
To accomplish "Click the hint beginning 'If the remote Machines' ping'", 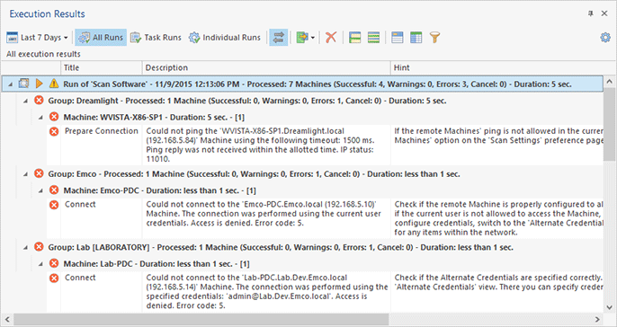I will [x=498, y=136].
